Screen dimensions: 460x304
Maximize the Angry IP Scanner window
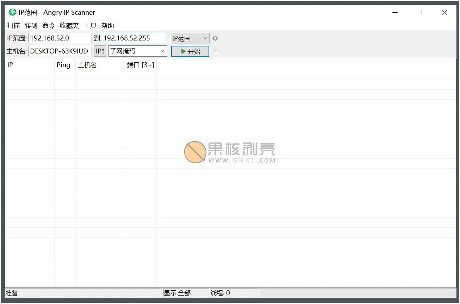[x=419, y=13]
